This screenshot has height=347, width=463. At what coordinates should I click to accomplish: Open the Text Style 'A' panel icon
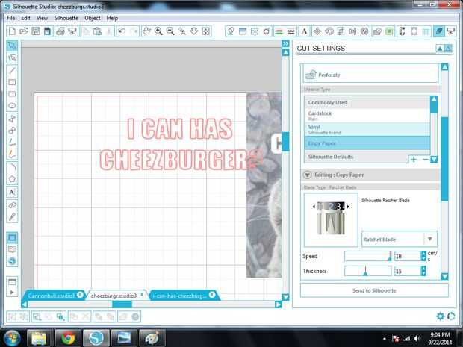pyautogui.click(x=304, y=31)
